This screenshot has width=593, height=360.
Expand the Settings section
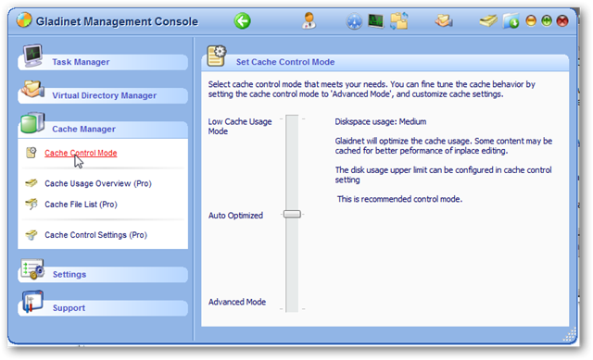point(103,274)
